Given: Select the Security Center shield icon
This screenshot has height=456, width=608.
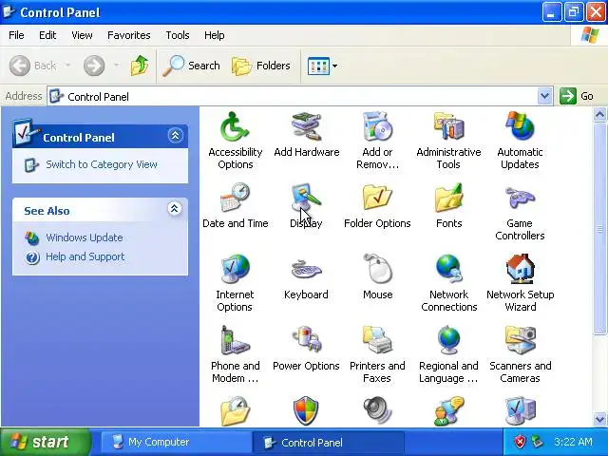Looking at the screenshot, I should point(306,411).
